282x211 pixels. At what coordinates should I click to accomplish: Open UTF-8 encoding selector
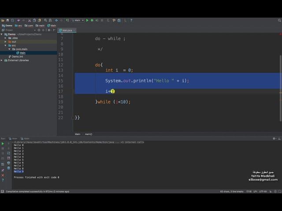point(263,192)
